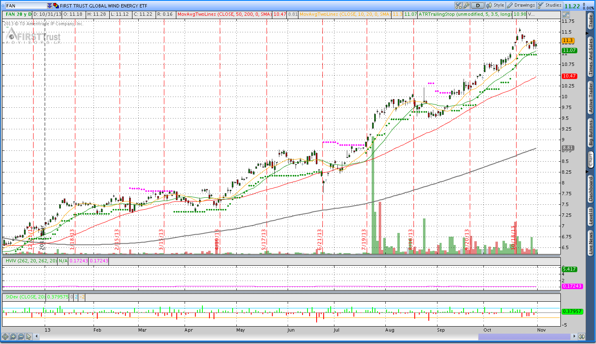Click the 11.22 last price display

(x=572, y=6)
